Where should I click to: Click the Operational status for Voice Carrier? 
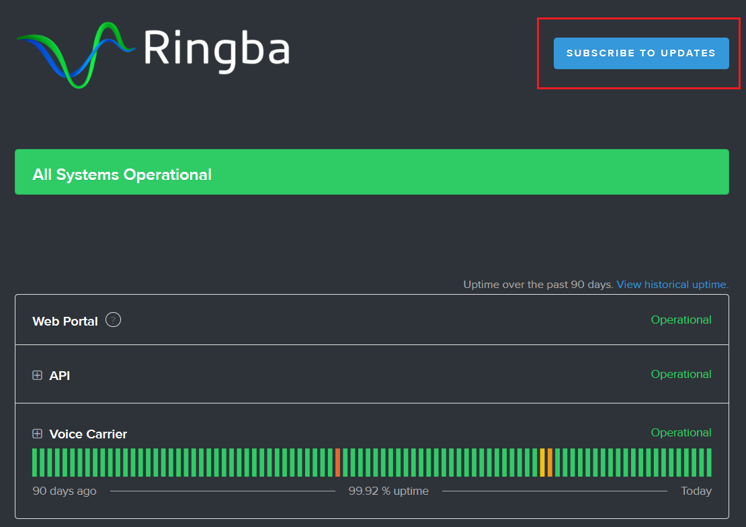[681, 432]
